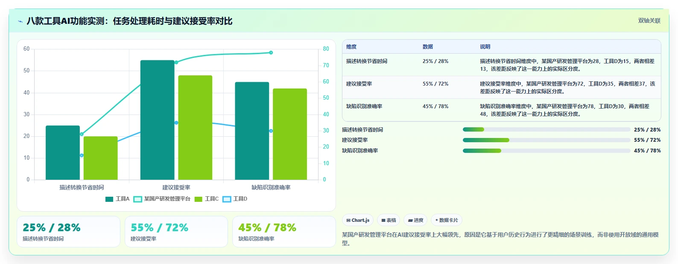Image resolution: width=678 pixels, height=264 pixels.
Task: Click the 25% / 28% progress value label
Action: coord(647,129)
